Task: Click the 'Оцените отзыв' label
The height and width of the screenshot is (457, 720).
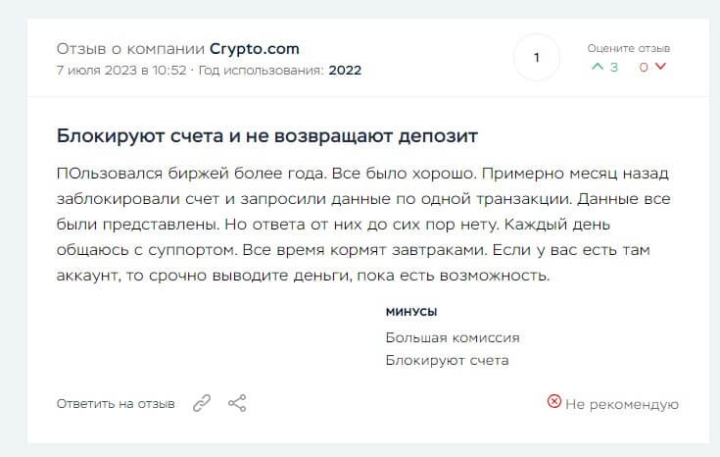Action: [x=628, y=47]
